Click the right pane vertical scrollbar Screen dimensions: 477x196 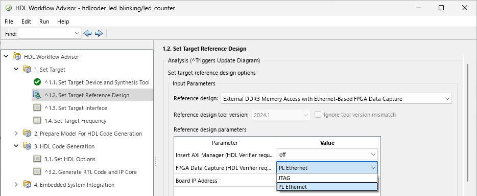(x=468, y=122)
